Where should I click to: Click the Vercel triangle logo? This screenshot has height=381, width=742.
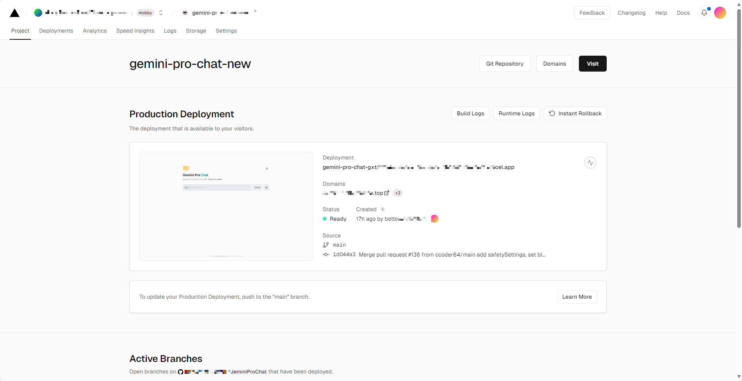[x=15, y=13]
